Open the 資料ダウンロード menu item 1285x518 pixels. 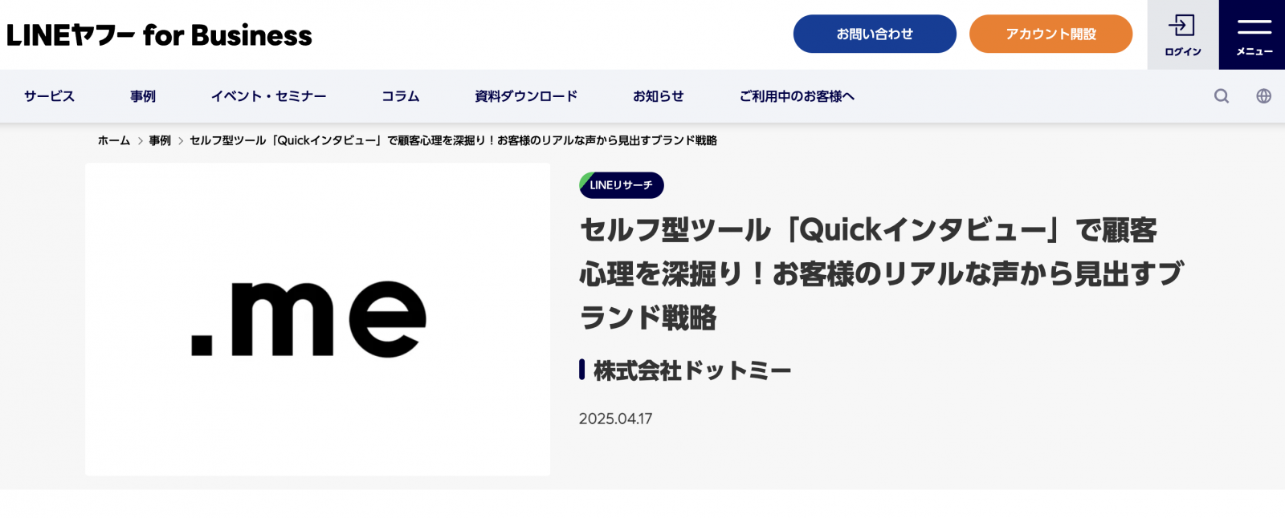[526, 96]
